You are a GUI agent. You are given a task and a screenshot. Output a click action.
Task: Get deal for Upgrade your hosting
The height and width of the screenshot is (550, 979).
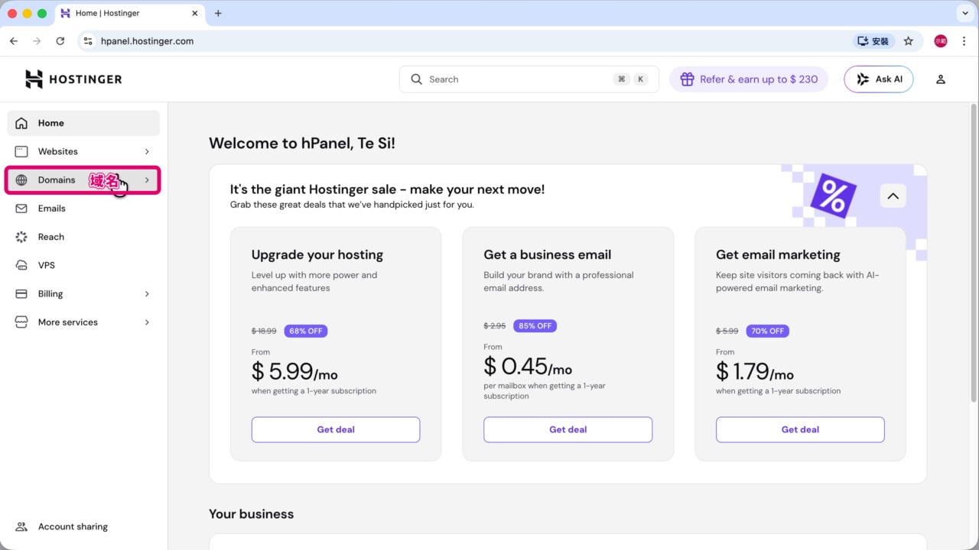point(336,429)
